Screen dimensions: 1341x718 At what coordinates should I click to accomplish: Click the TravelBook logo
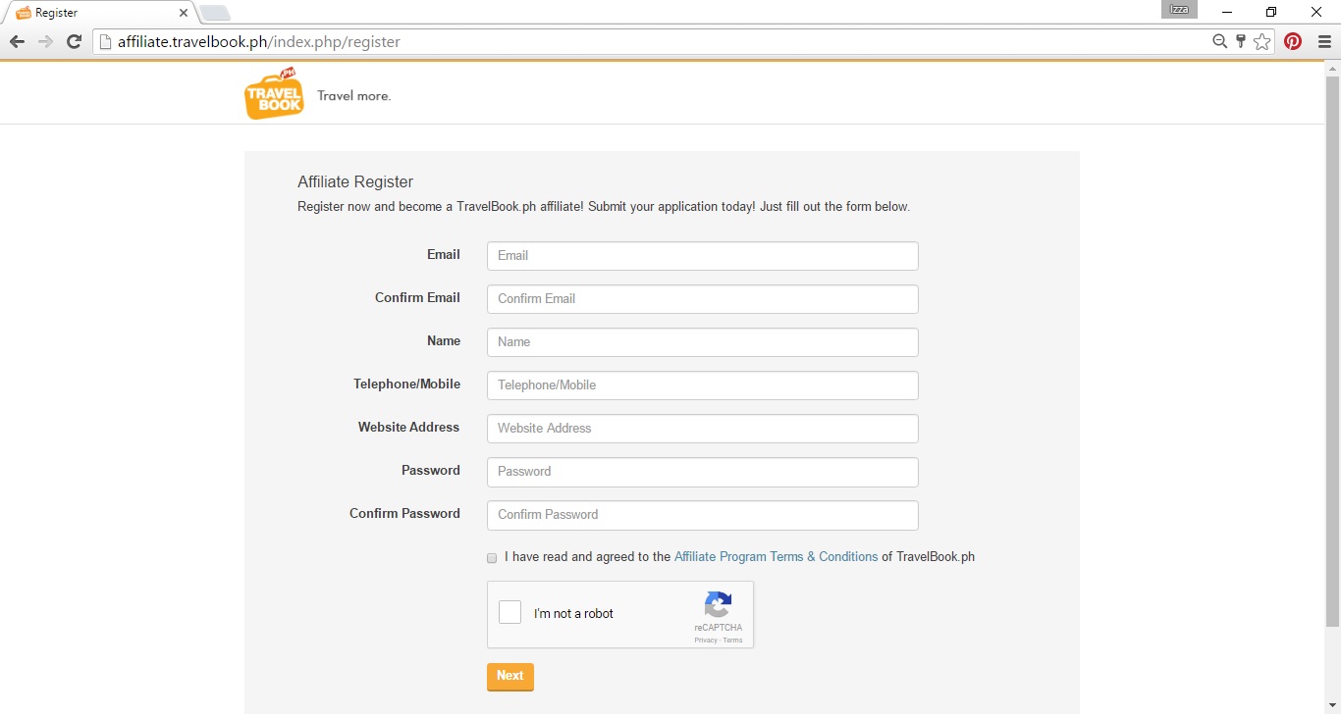[274, 94]
